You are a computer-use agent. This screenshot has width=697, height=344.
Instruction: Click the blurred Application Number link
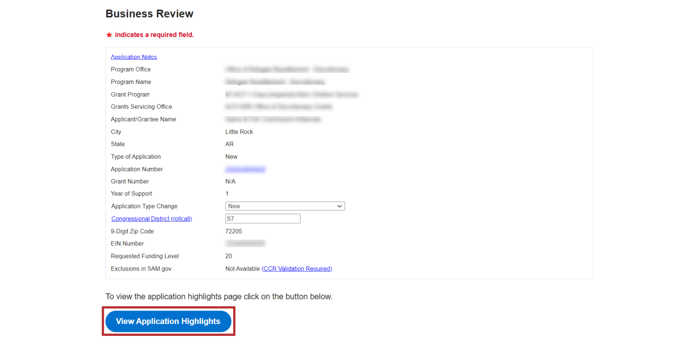pyautogui.click(x=245, y=169)
